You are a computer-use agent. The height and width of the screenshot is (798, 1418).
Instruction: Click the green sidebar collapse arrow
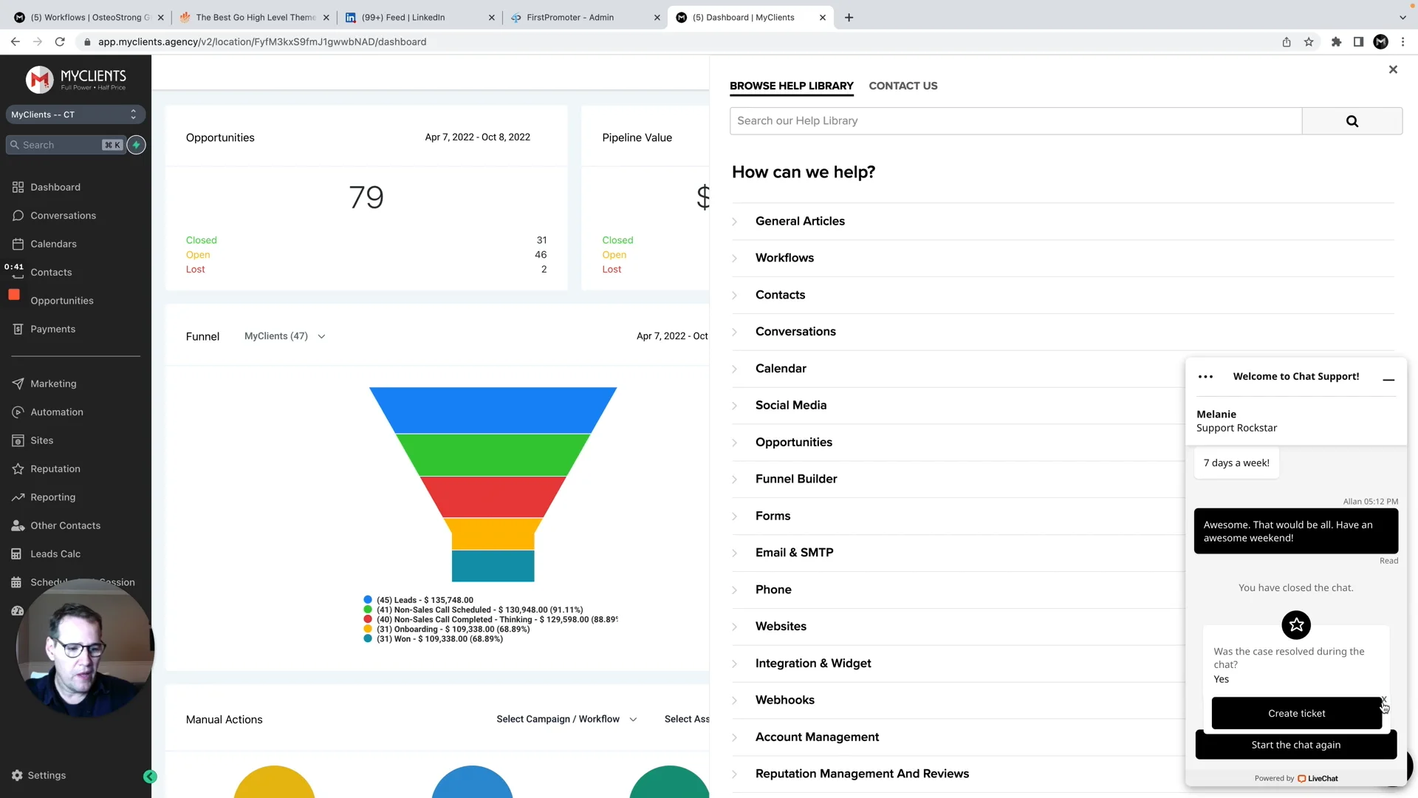click(x=150, y=777)
